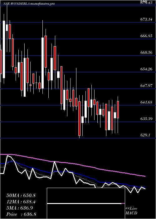Click the '50MA : 650.8' reading
The width and height of the screenshot is (156, 219).
coord(21,196)
